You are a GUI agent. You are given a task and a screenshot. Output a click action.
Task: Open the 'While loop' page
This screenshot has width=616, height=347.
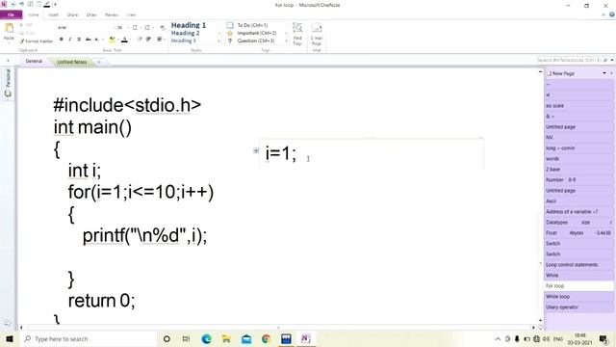[x=578, y=297]
